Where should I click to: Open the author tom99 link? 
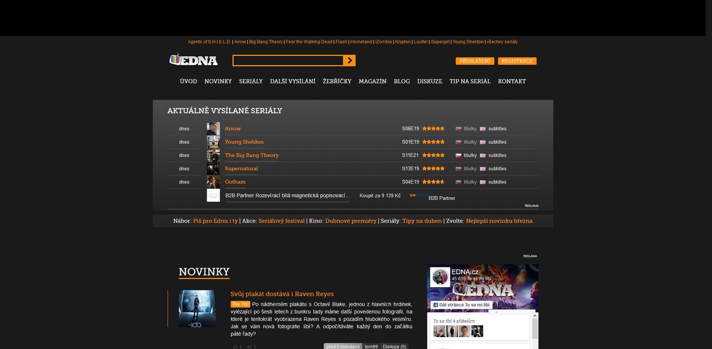click(x=371, y=347)
